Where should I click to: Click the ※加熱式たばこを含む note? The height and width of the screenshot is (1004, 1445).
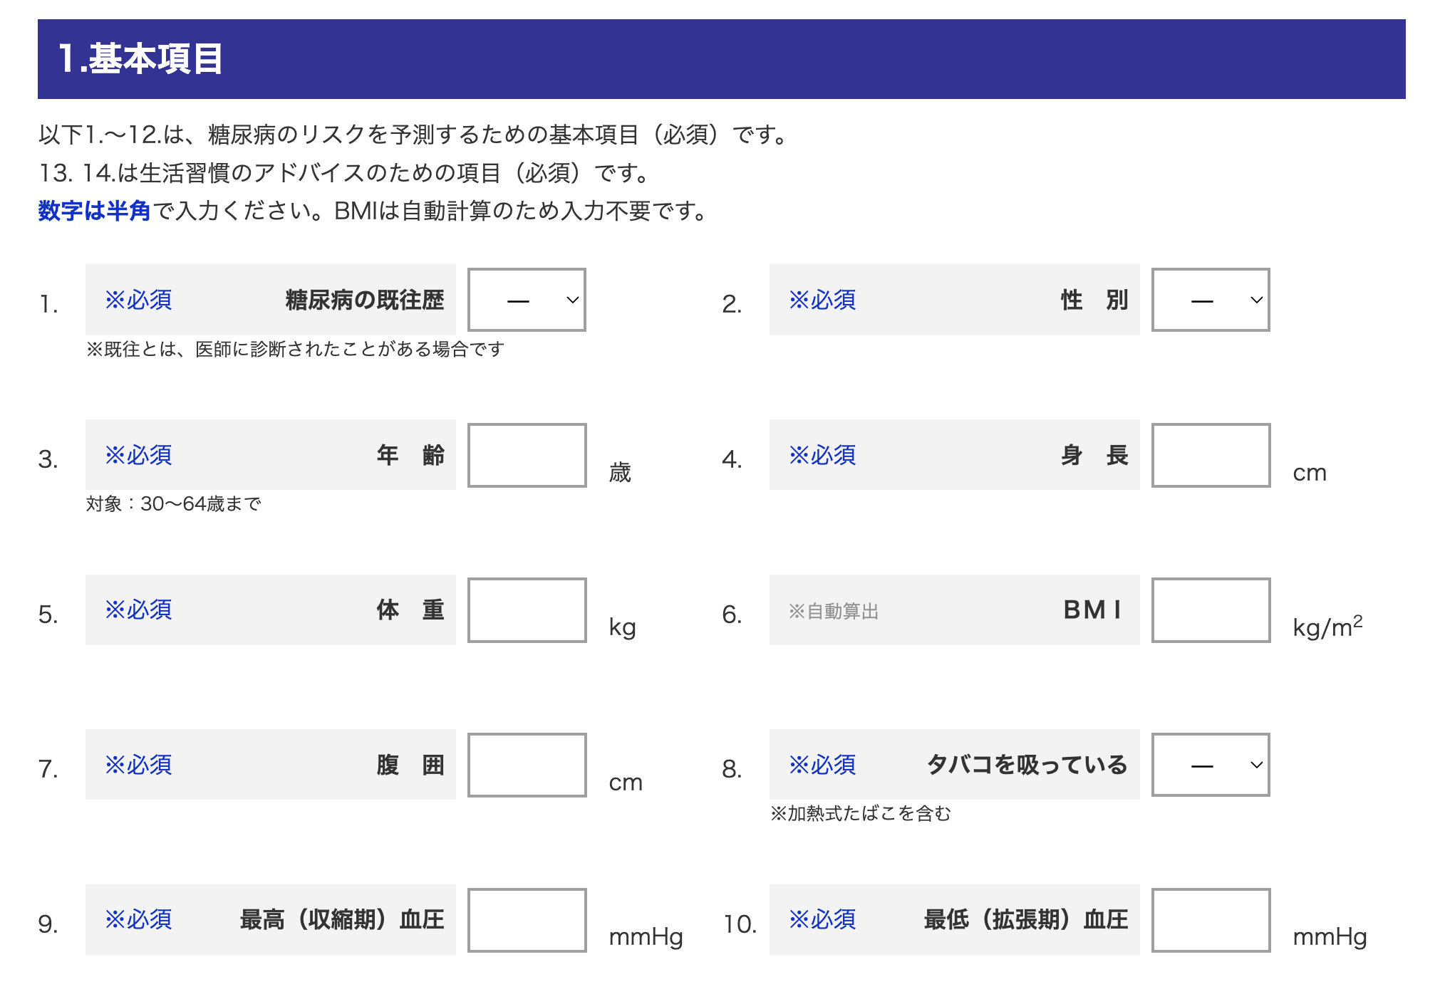pyautogui.click(x=861, y=813)
